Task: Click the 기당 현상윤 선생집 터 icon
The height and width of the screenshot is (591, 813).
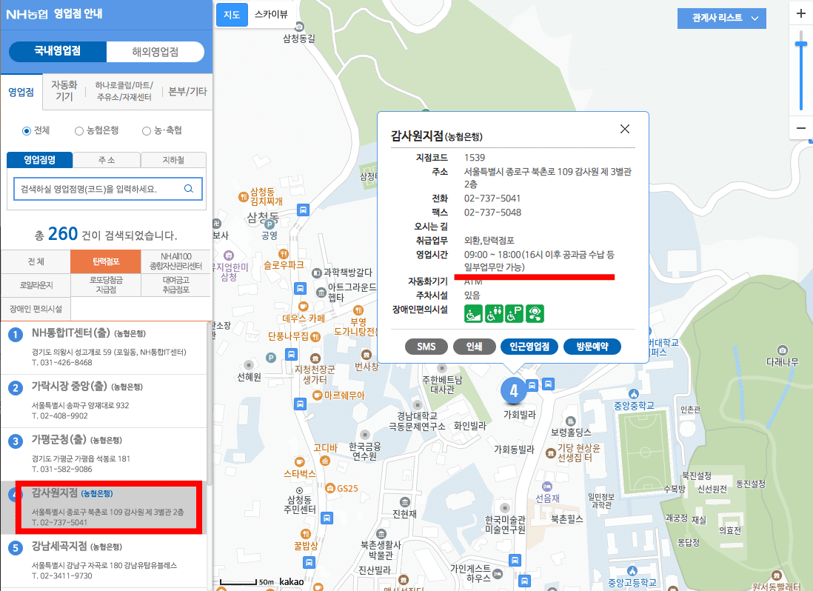Action: pyautogui.click(x=551, y=453)
